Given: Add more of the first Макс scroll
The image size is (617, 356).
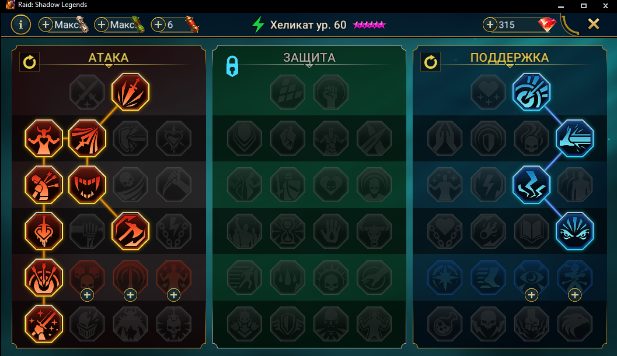Looking at the screenshot, I should (x=46, y=24).
